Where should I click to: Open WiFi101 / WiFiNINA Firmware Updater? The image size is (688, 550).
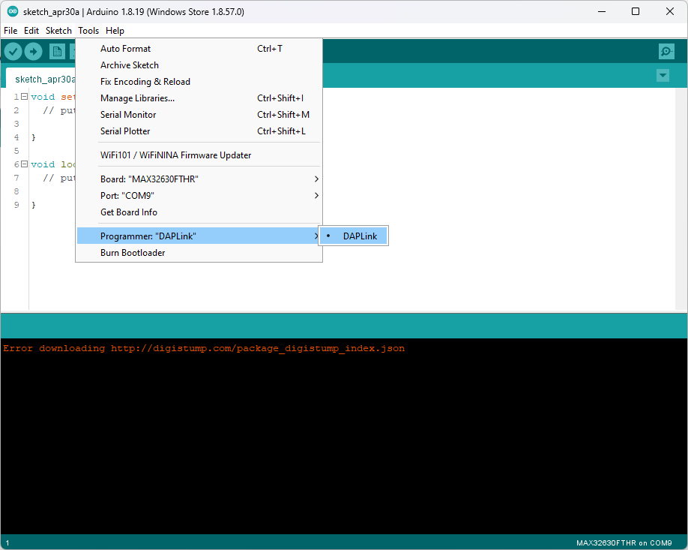pyautogui.click(x=199, y=155)
